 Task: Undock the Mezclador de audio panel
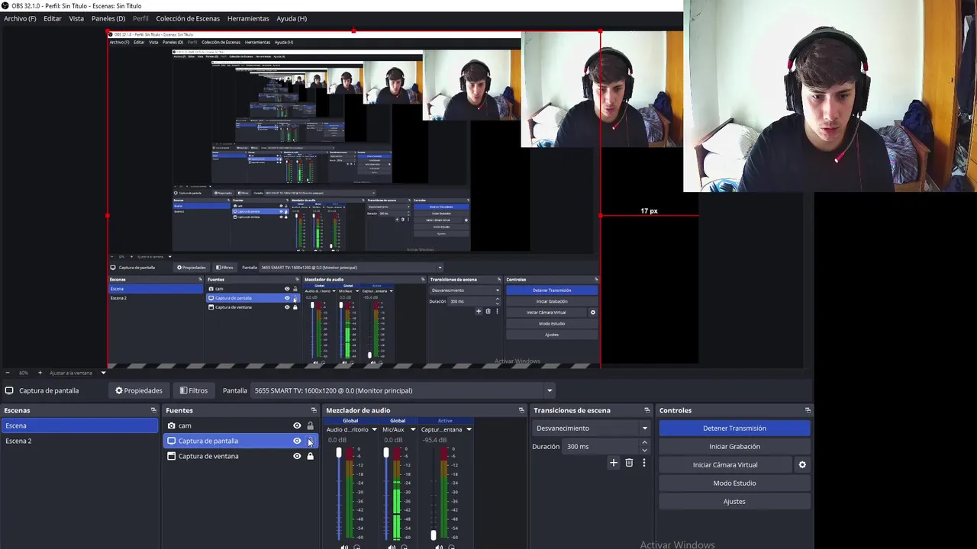pos(521,410)
